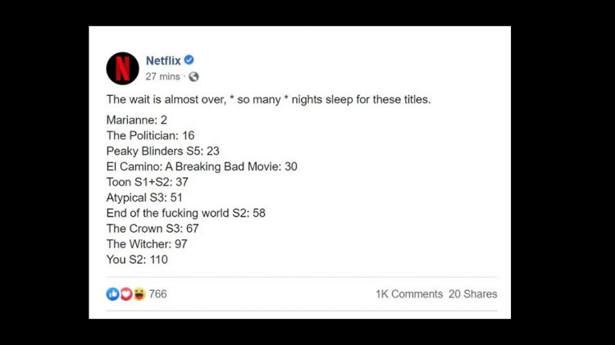Click the Netflix profile picture logo
This screenshot has width=615, height=345.
click(122, 68)
